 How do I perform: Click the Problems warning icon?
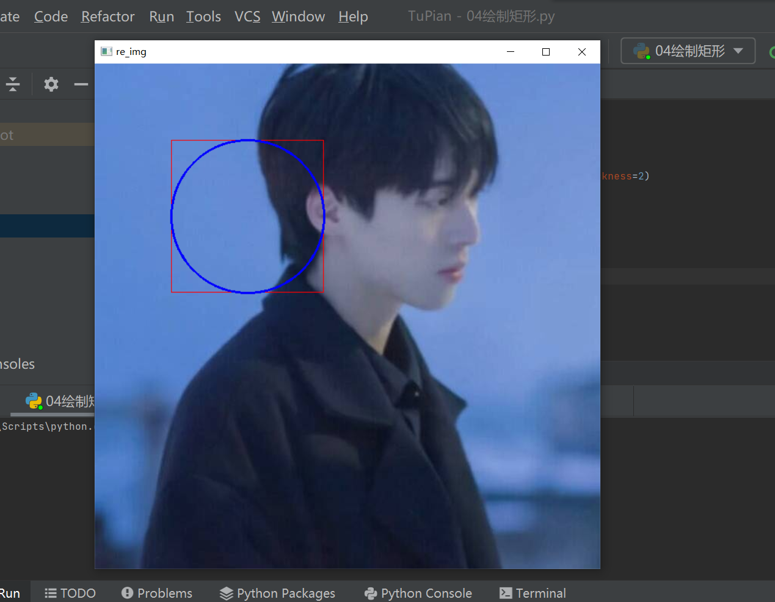pos(127,593)
